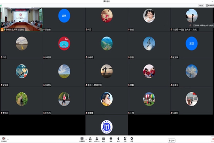Open the settings gear in bottom toolbar
214x143 pixels.
132,139
